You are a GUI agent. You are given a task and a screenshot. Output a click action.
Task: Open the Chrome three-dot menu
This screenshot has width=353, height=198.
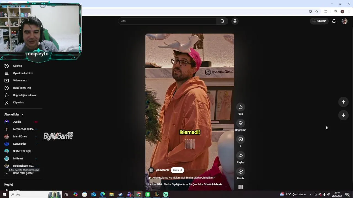click(x=349, y=12)
